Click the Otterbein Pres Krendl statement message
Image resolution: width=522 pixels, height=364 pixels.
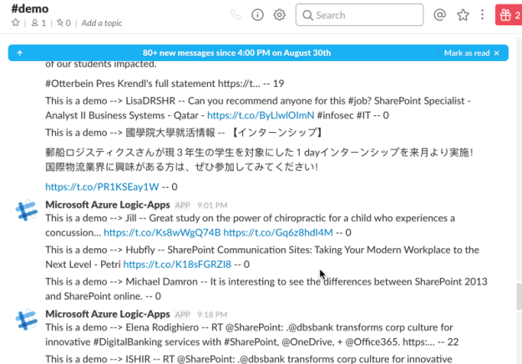(x=165, y=83)
